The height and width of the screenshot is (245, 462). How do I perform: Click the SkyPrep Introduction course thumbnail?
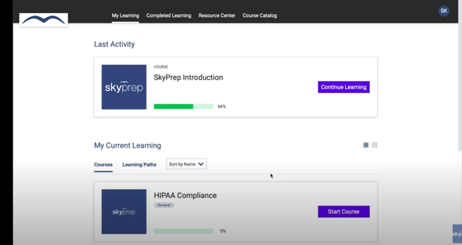click(124, 87)
